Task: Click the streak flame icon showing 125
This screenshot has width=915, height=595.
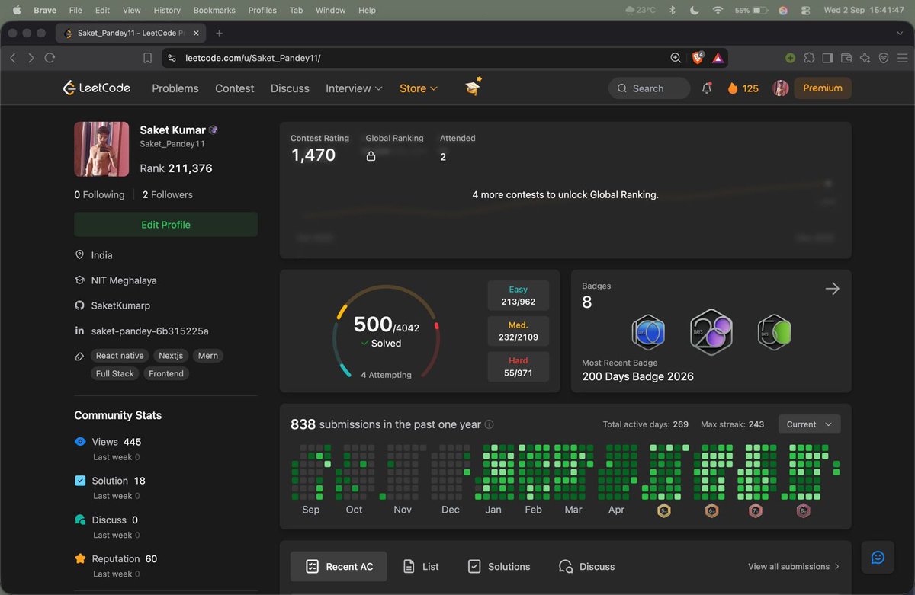Action: click(x=733, y=88)
